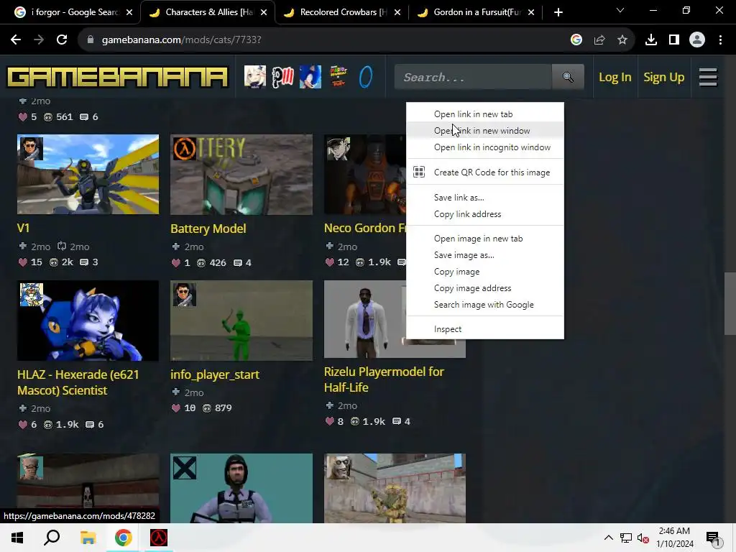736x552 pixels.
Task: Click the X avatar on soldier thumbnail
Action: [x=185, y=467]
